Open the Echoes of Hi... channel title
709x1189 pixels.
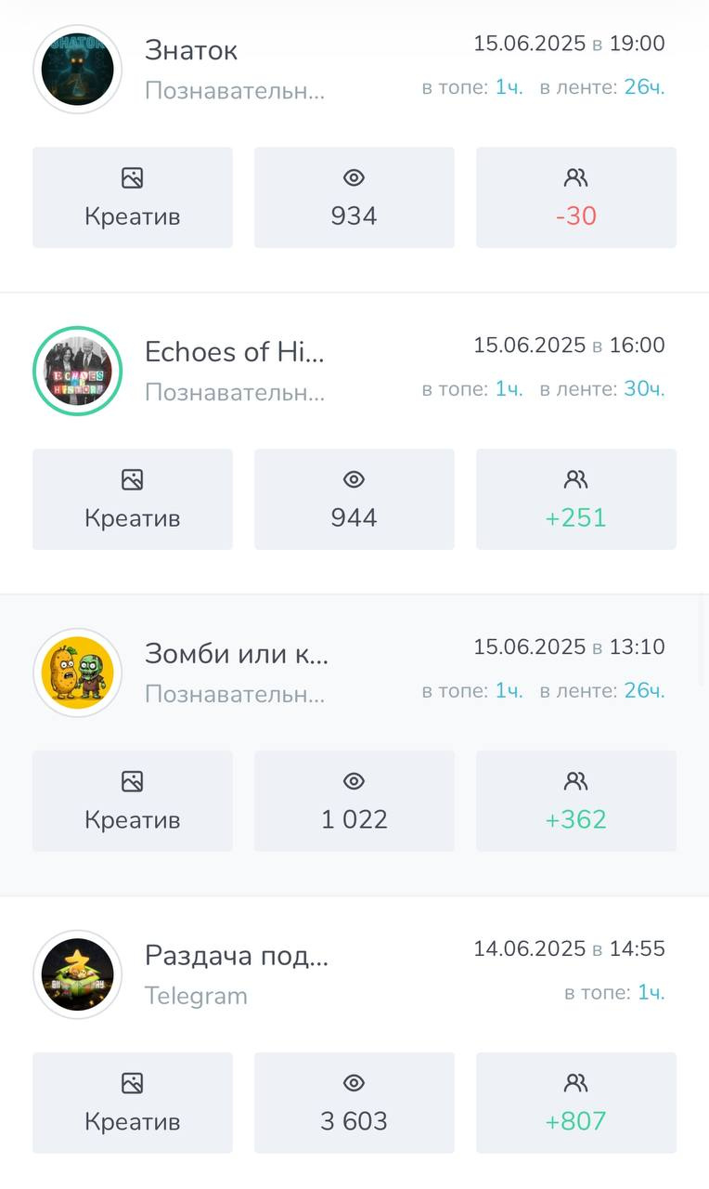point(235,352)
